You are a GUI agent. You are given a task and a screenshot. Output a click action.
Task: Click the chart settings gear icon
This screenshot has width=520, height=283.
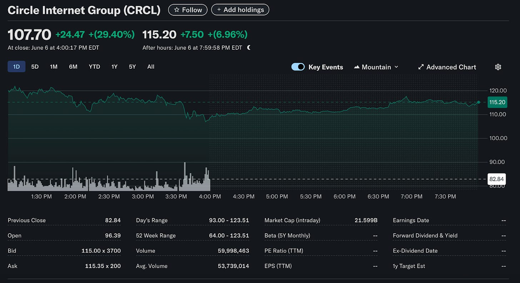tap(498, 67)
